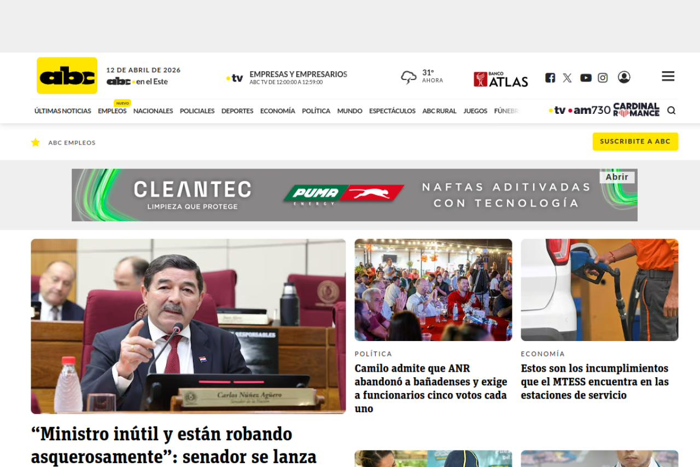Image resolution: width=700 pixels, height=467 pixels.
Task: Expand the hamburger main menu
Action: pyautogui.click(x=668, y=76)
